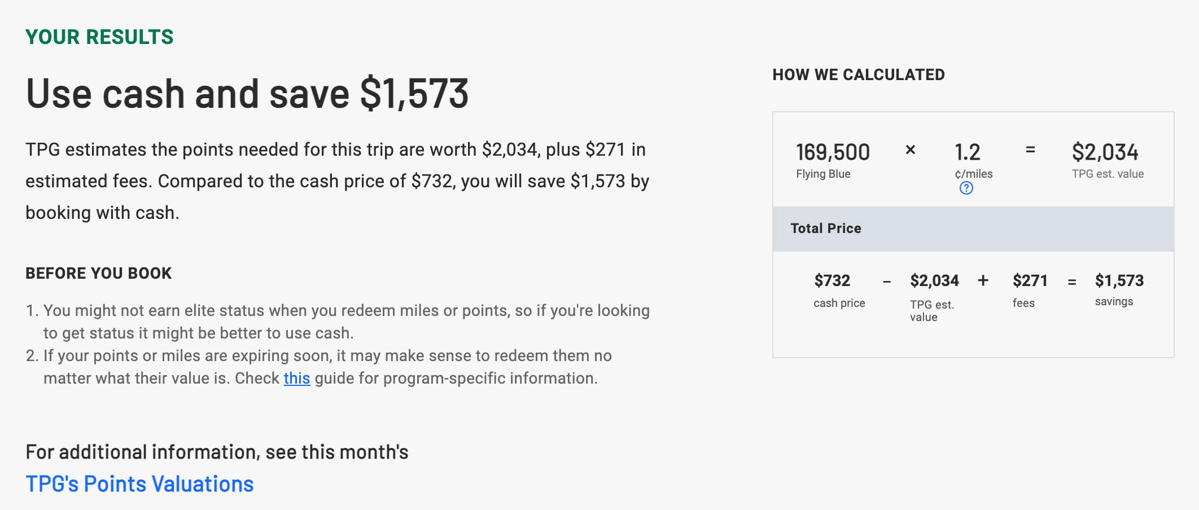Screen dimensions: 1199x510
Task: Click the HOW WE CALCULATED heading
Action: (x=858, y=74)
